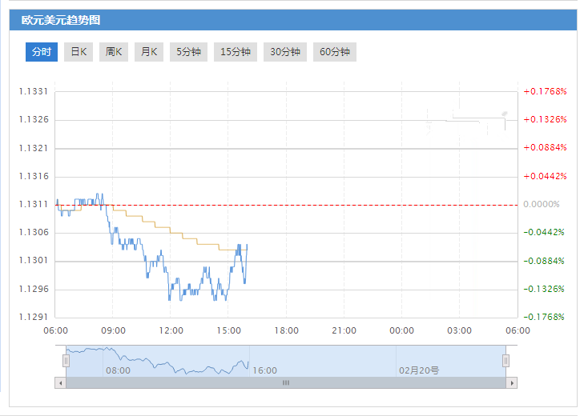Screen dimensions: 584x416
Task: Click the 1.1311 price axis label
Action: (34, 204)
